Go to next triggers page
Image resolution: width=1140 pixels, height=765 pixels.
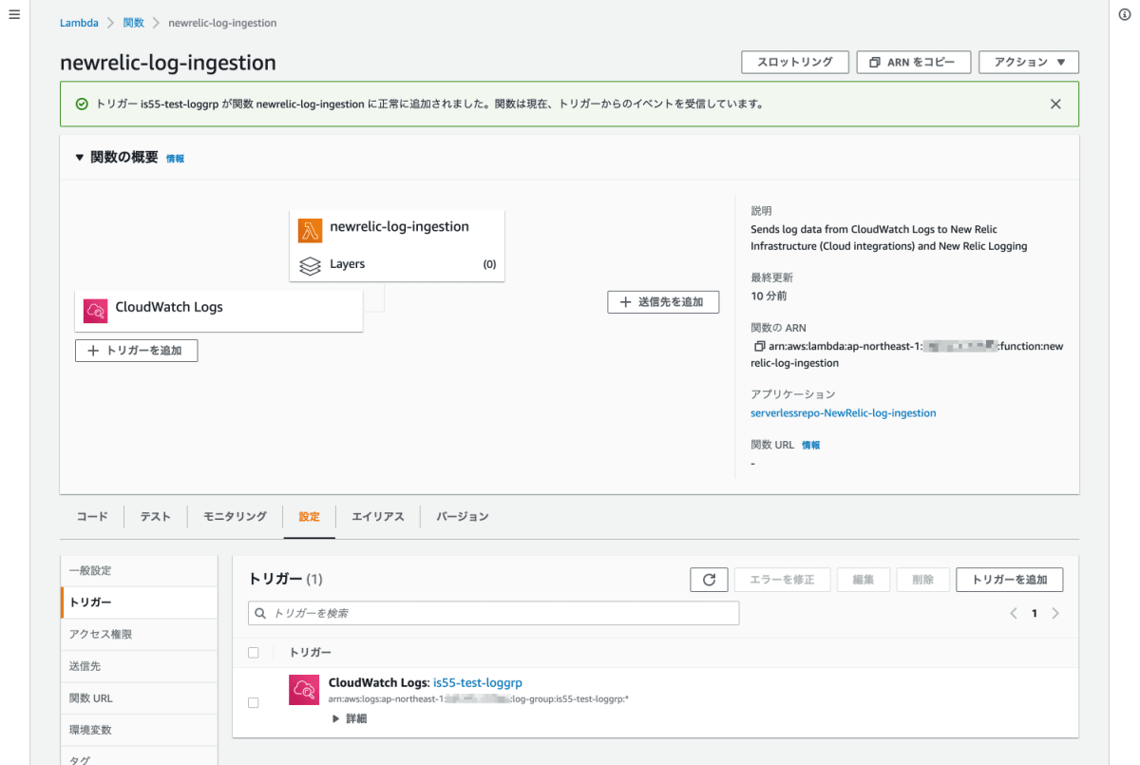coord(1055,613)
